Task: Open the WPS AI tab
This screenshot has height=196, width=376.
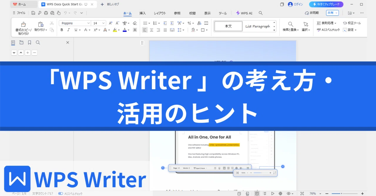Action: click(x=244, y=13)
